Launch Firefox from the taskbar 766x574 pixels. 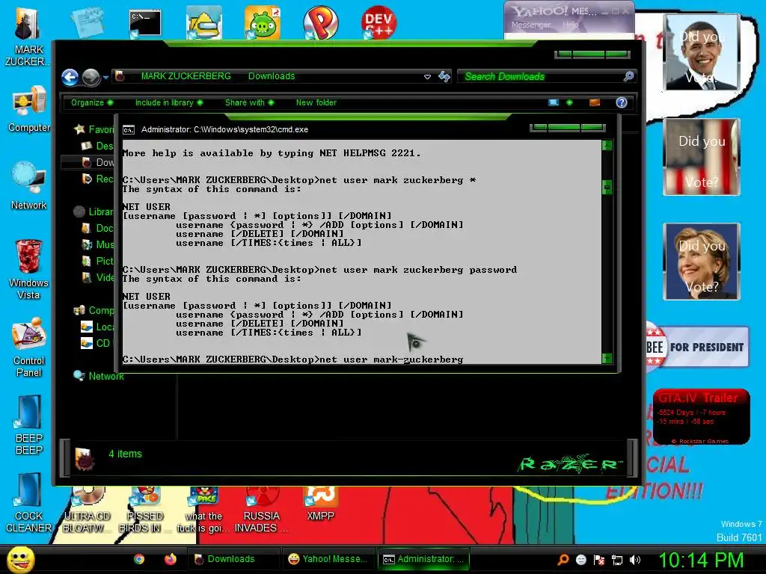pyautogui.click(x=170, y=559)
